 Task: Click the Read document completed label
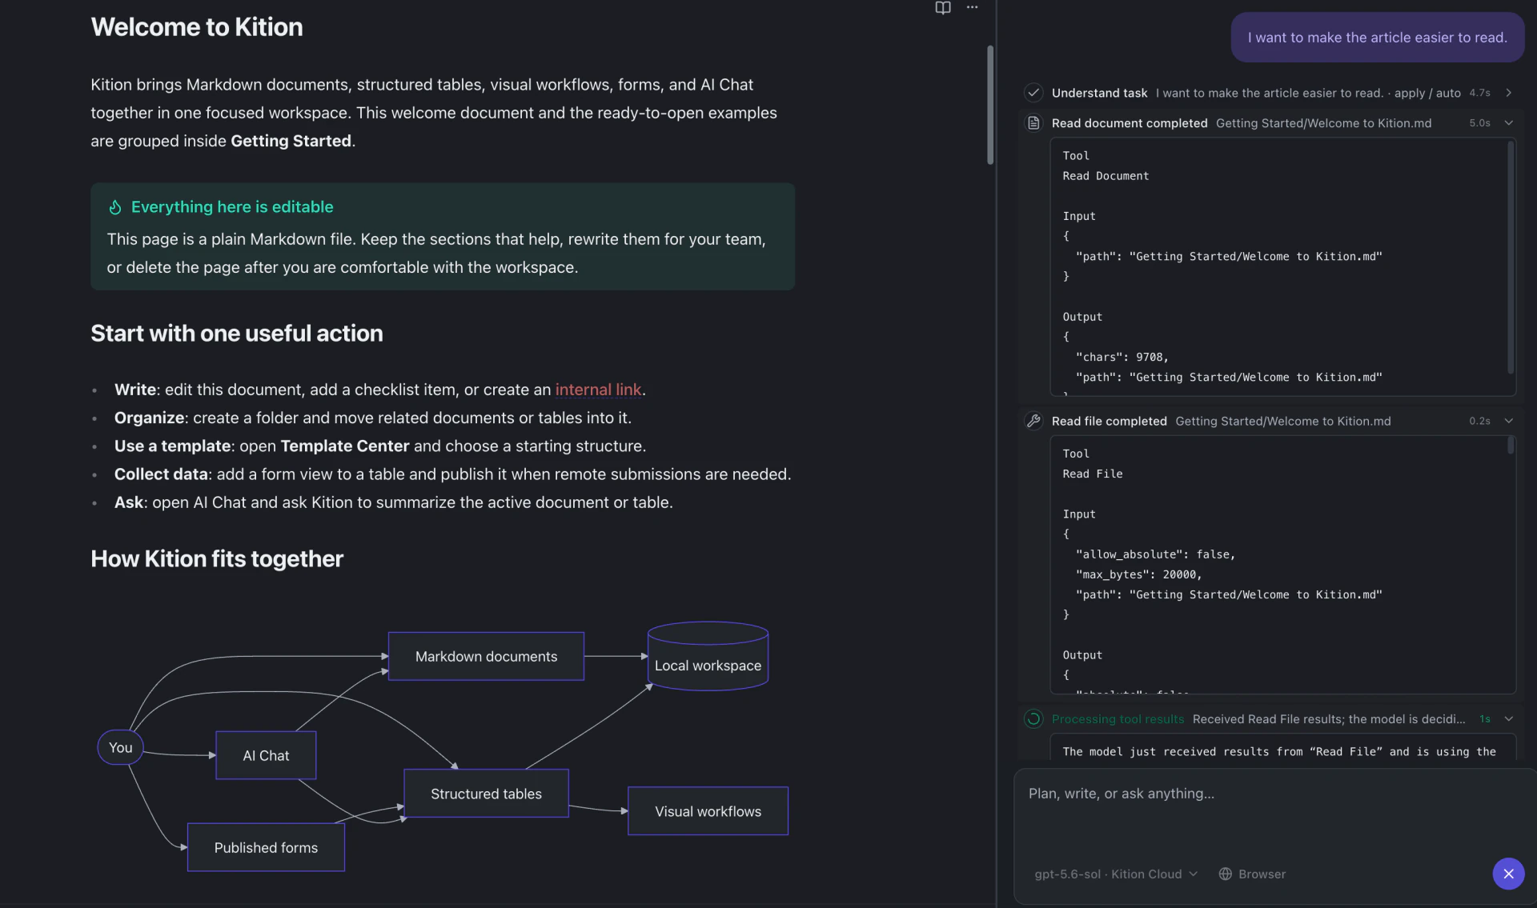pyautogui.click(x=1130, y=123)
